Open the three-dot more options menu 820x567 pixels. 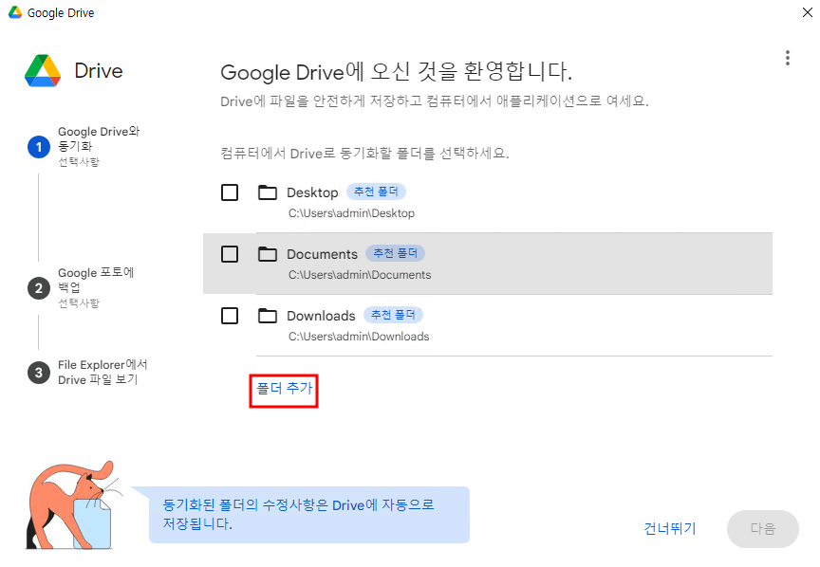[x=787, y=58]
